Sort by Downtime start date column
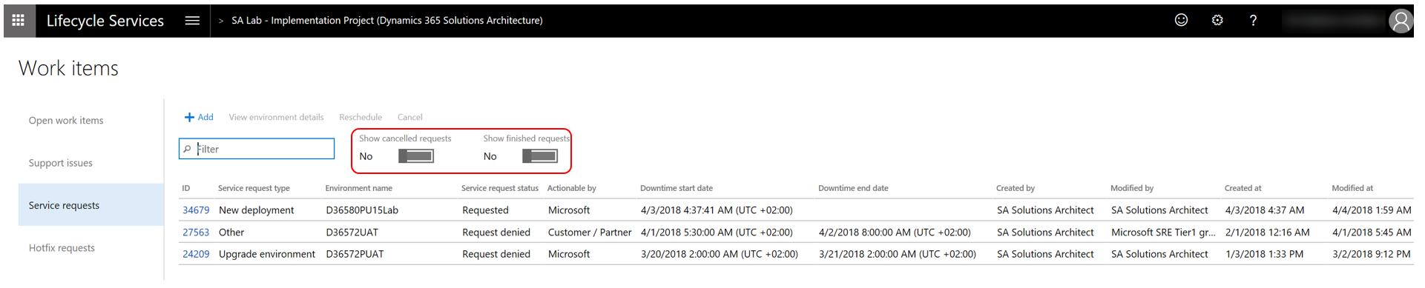The height and width of the screenshot is (288, 1425). click(677, 188)
